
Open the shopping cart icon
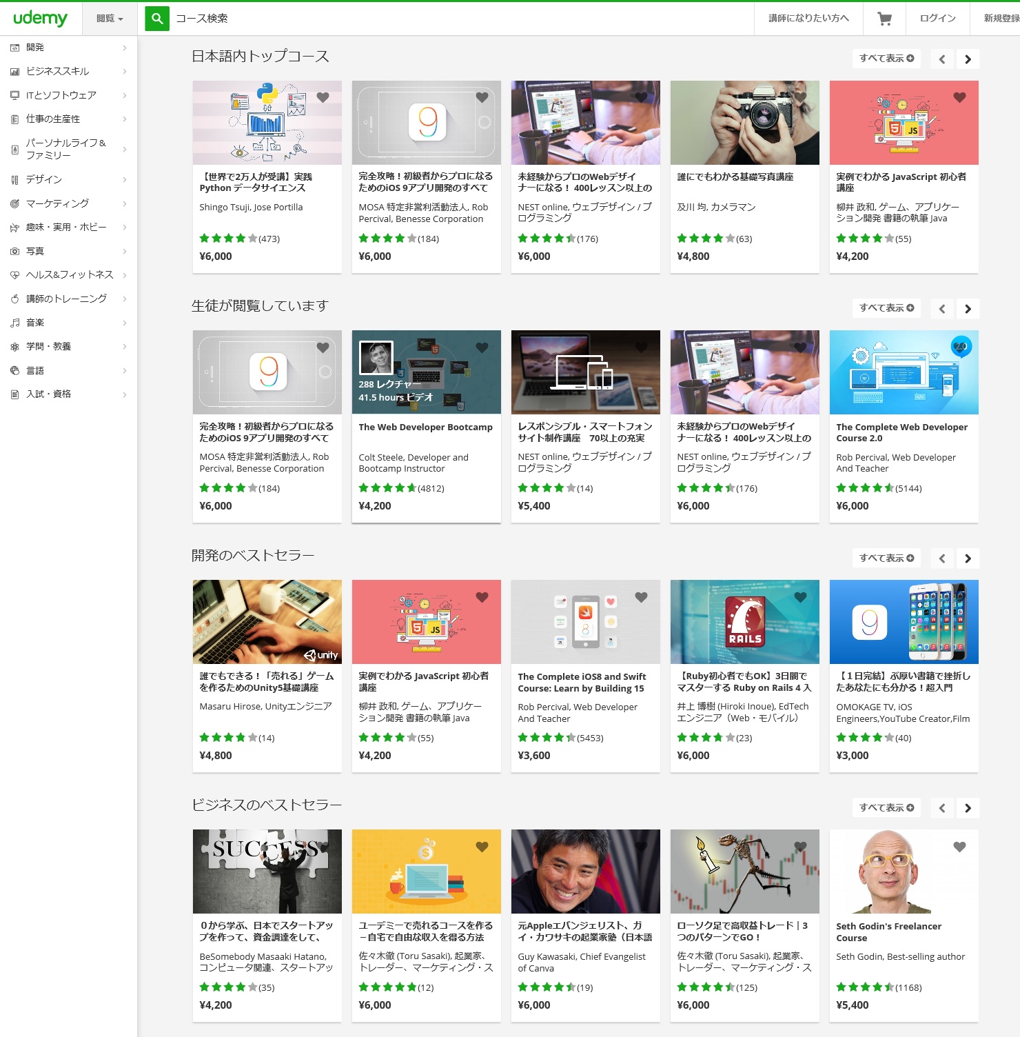coord(884,19)
